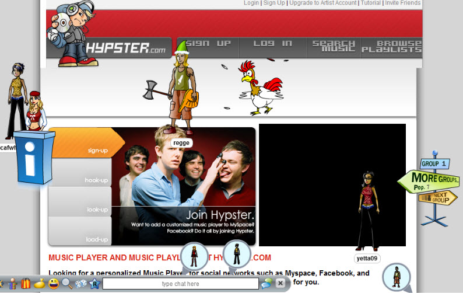Click the avatar person icon in chat toolbar

tap(12, 284)
